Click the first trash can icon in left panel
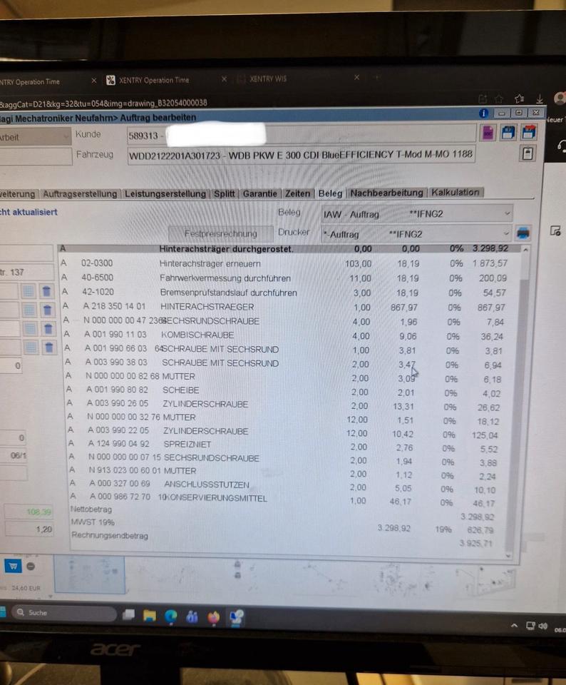Viewport: 566px width, 685px height. click(46, 291)
